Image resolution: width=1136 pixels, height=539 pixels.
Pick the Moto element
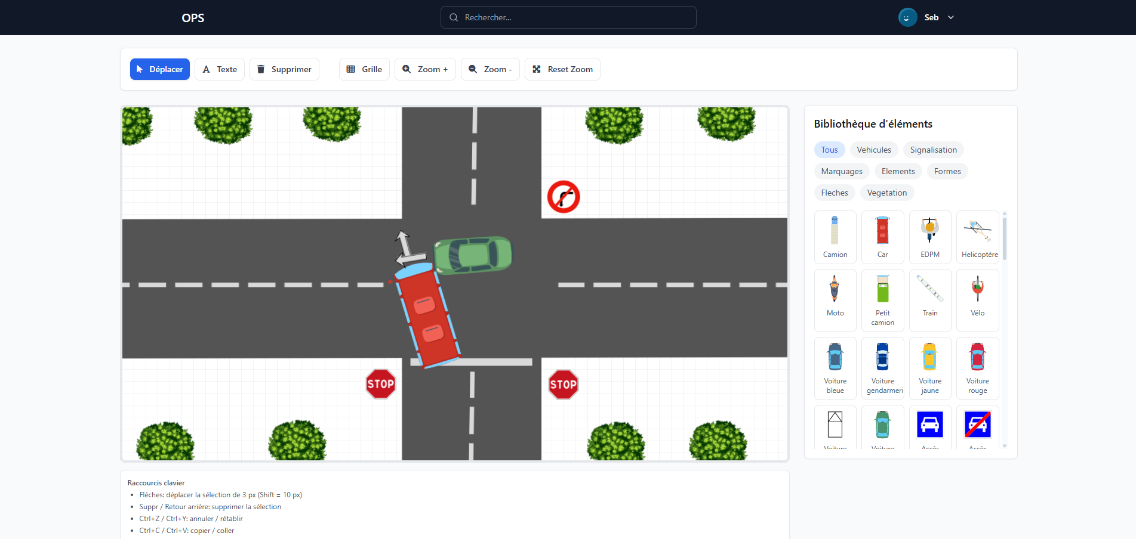pos(835,300)
